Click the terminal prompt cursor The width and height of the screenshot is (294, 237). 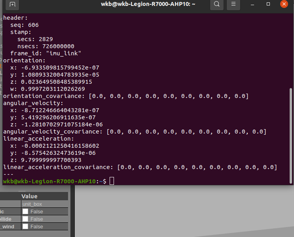click(x=112, y=181)
